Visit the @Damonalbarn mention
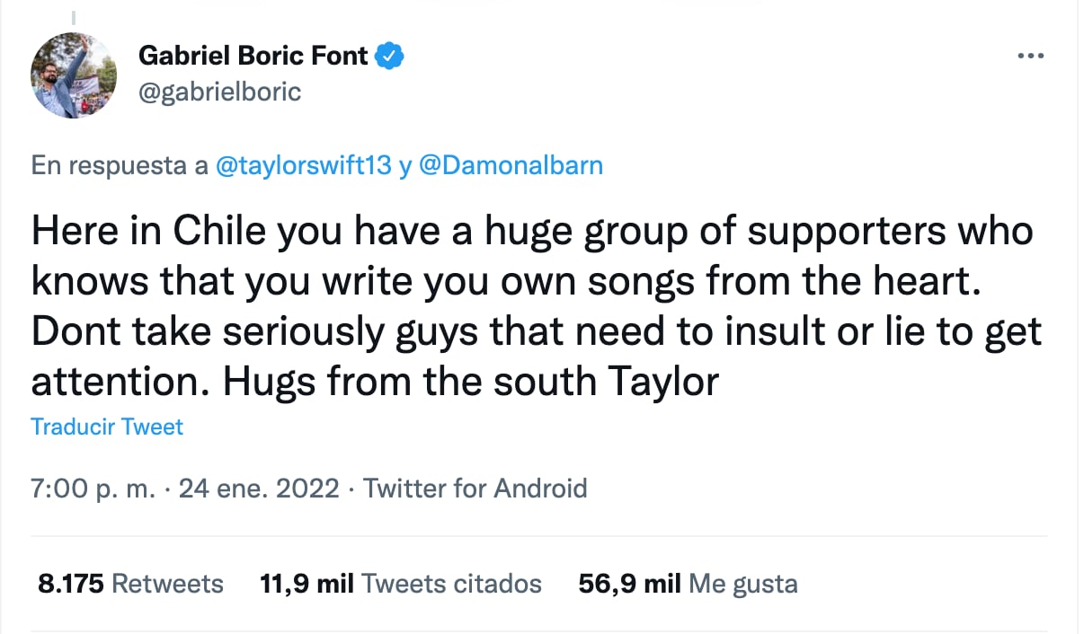This screenshot has width=1084, height=634. (x=511, y=166)
